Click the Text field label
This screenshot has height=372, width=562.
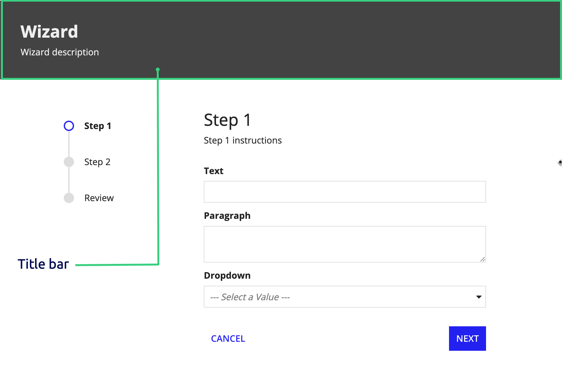[213, 171]
